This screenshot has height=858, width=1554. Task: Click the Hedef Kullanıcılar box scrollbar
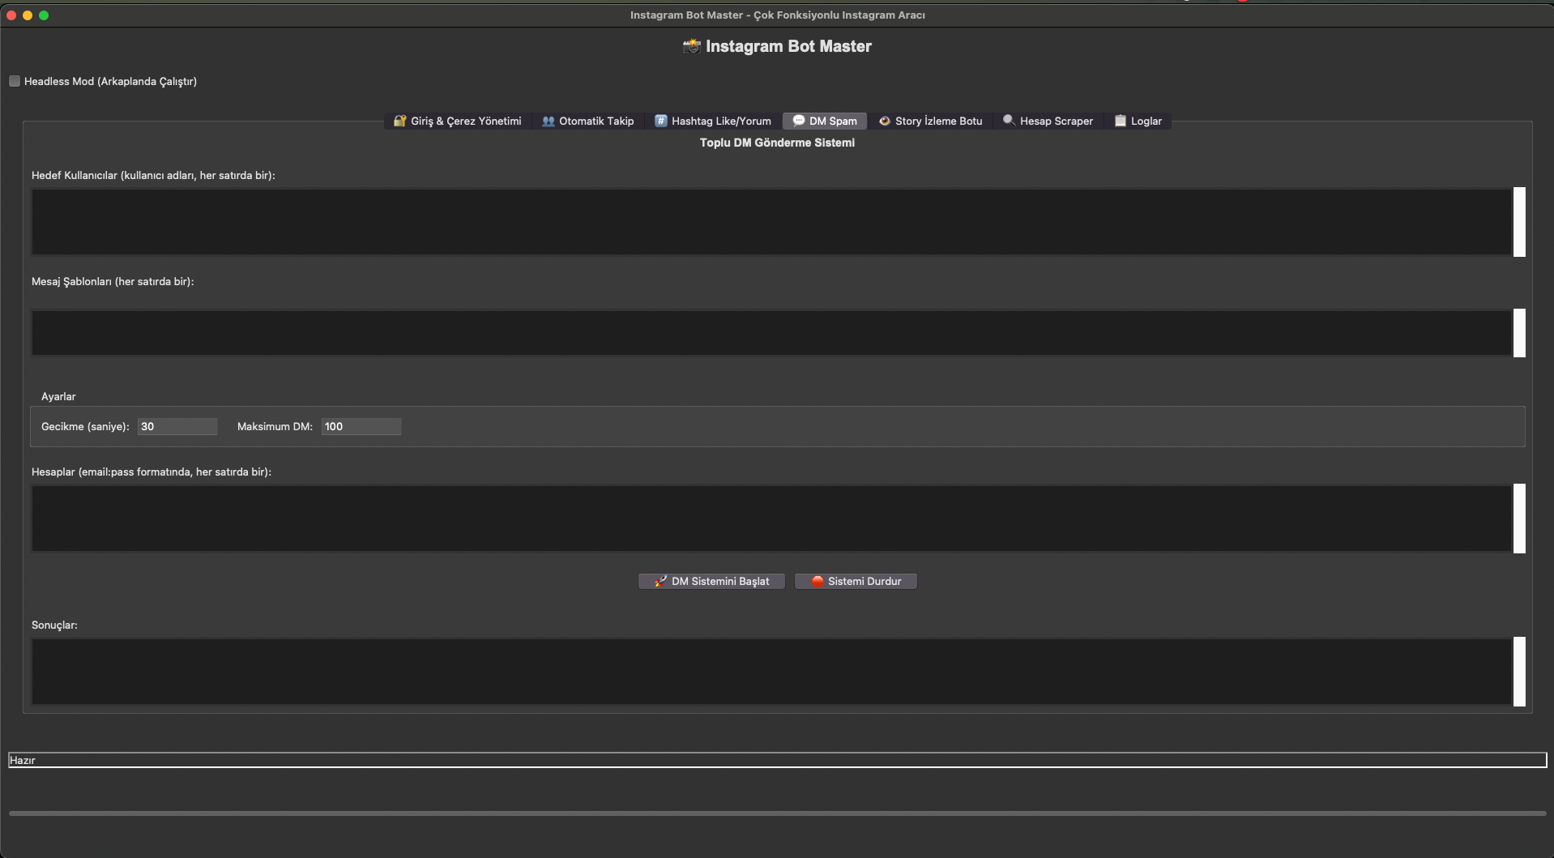1519,222
